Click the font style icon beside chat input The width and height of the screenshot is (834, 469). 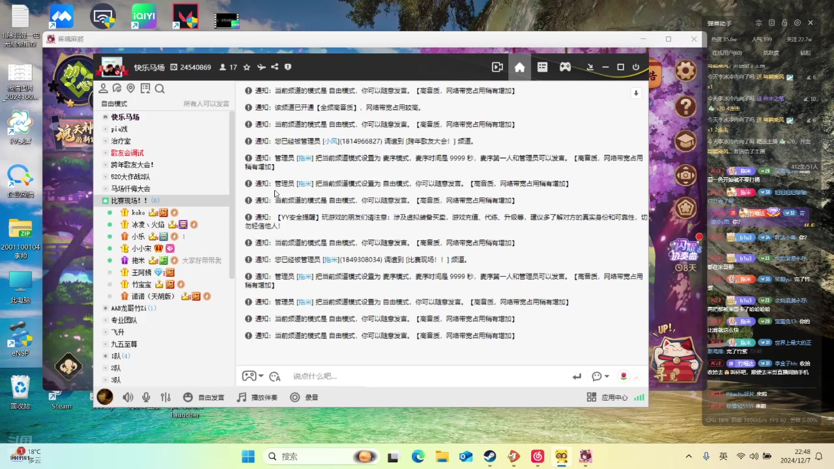(x=275, y=377)
